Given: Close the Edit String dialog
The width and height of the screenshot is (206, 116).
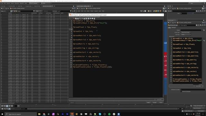Looking at the screenshot, I should (x=162, y=15).
